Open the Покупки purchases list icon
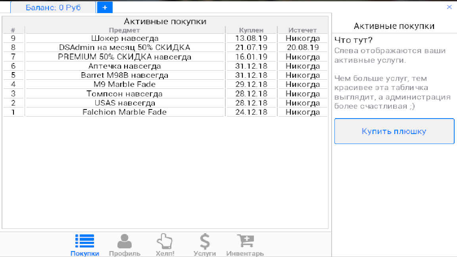This screenshot has height=257, width=457. click(84, 241)
